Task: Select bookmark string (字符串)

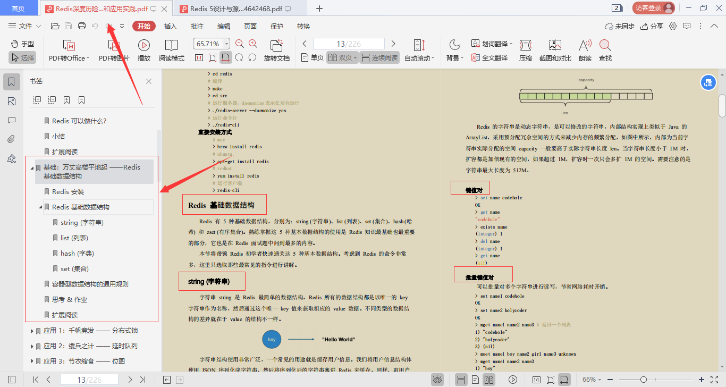Action: (x=82, y=223)
